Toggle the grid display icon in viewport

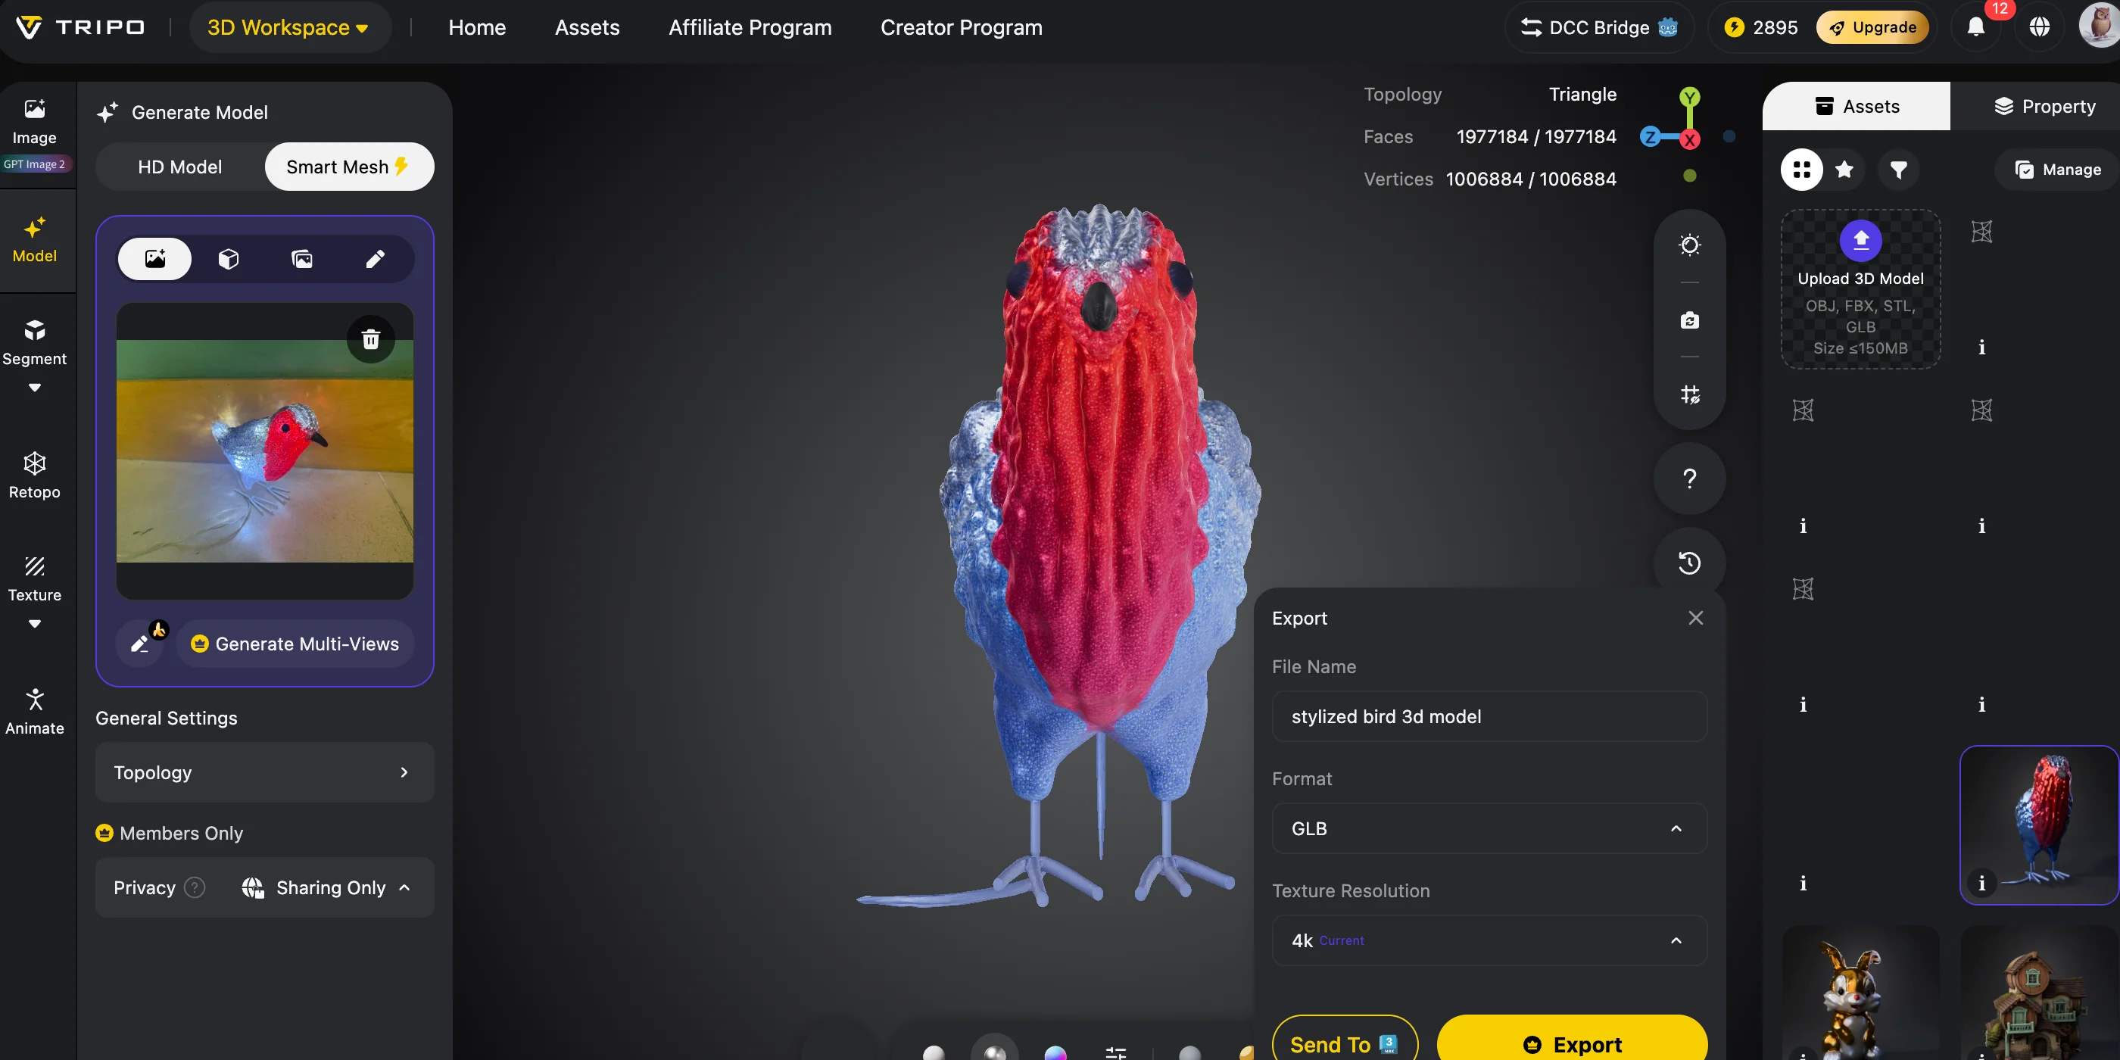pos(1688,394)
